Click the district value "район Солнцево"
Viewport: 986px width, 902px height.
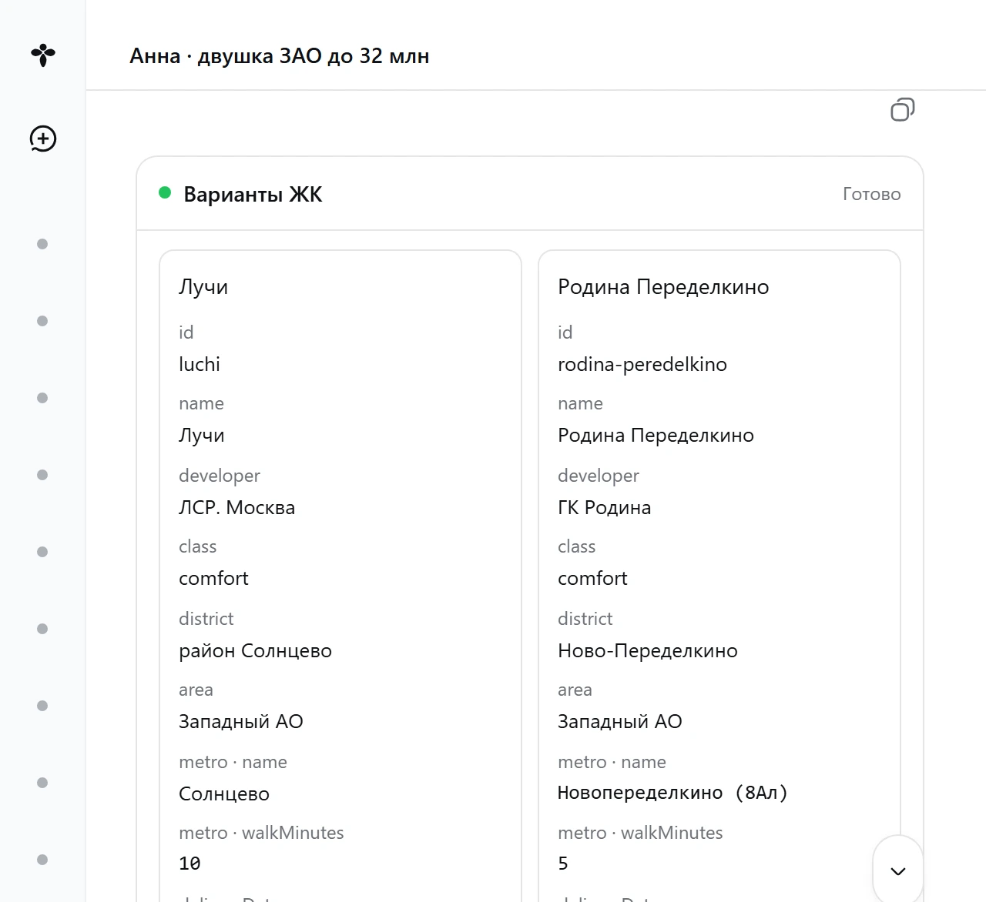click(255, 651)
